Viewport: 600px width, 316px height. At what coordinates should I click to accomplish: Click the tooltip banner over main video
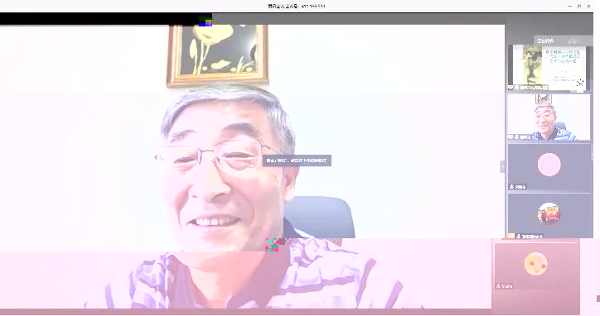click(x=297, y=160)
